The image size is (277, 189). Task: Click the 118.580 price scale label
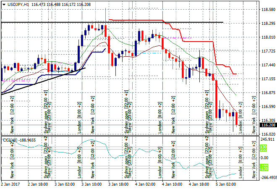(268, 10)
